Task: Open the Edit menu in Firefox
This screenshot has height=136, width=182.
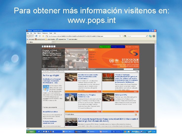Action: (31, 33)
